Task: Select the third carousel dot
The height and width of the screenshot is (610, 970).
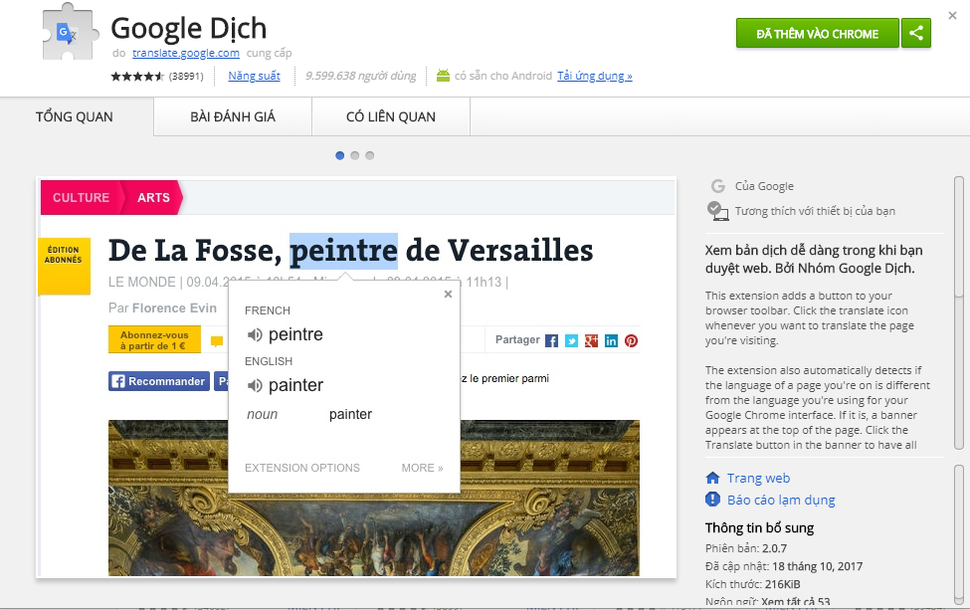Action: [x=370, y=155]
